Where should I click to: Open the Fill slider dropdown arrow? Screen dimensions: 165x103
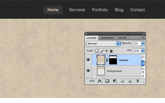(143, 51)
